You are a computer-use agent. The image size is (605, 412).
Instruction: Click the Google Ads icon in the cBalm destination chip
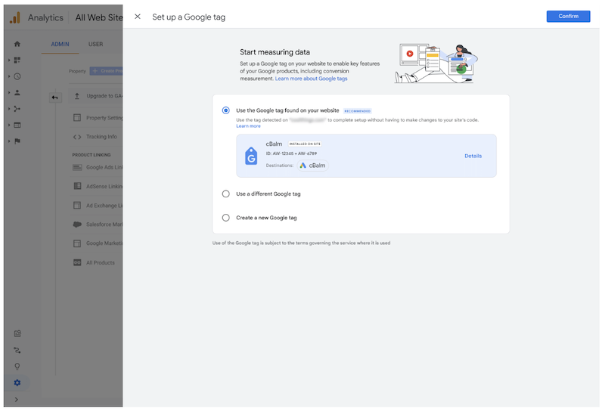pyautogui.click(x=303, y=166)
